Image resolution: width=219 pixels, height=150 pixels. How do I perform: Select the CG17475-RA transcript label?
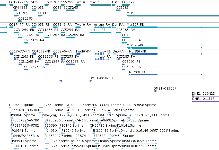[x=34, y=40]
